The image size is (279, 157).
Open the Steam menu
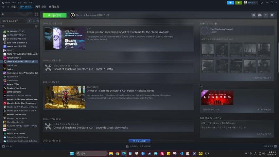6,3
